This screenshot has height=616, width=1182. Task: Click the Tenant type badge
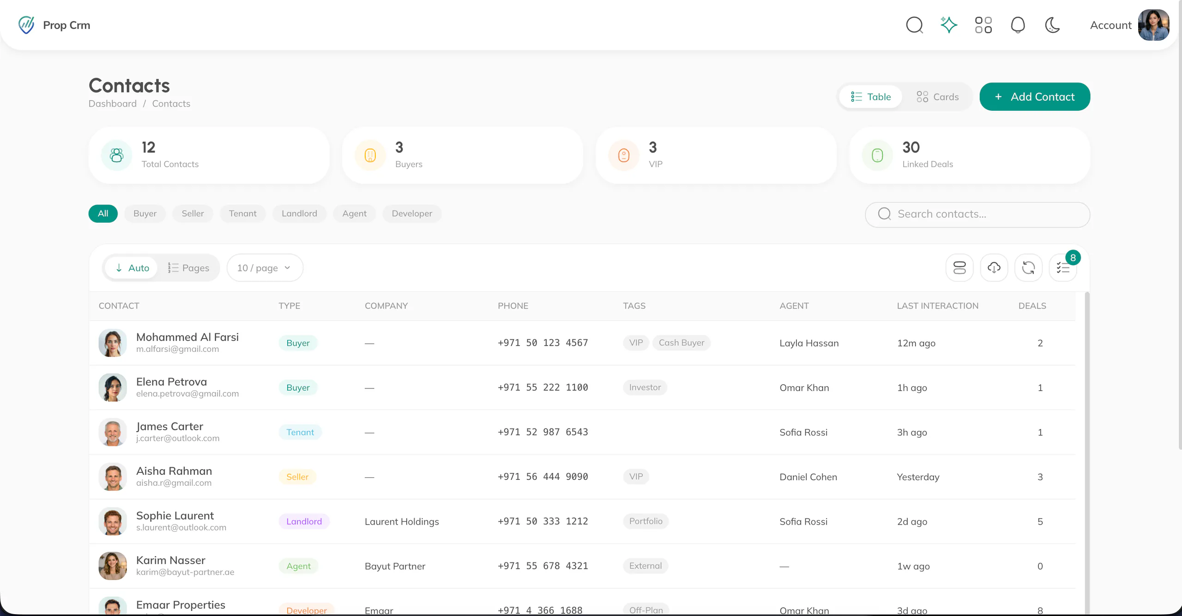point(300,432)
